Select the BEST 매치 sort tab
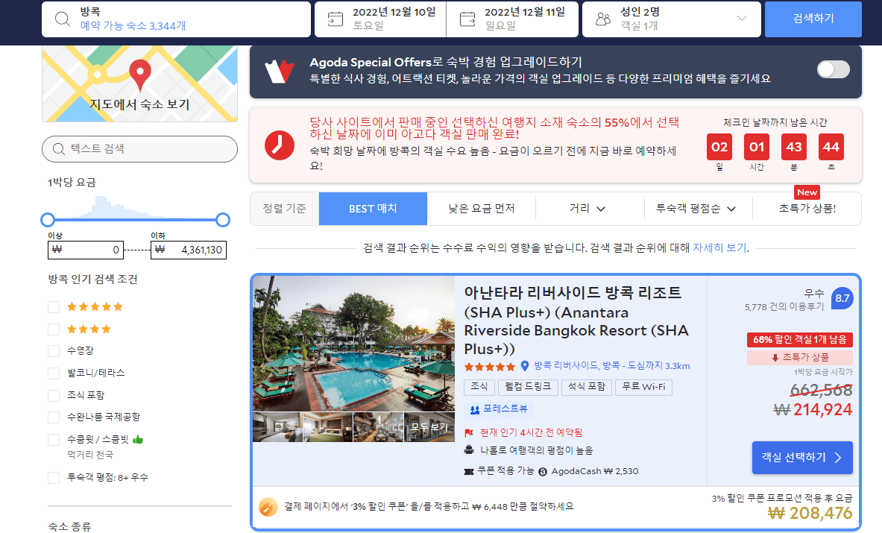Image resolution: width=882 pixels, height=533 pixels. [373, 209]
